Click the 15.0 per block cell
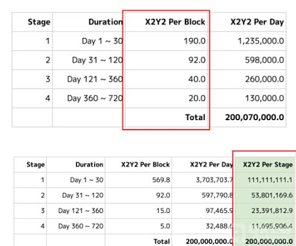Screen dimensions: 296x246 [138, 211]
